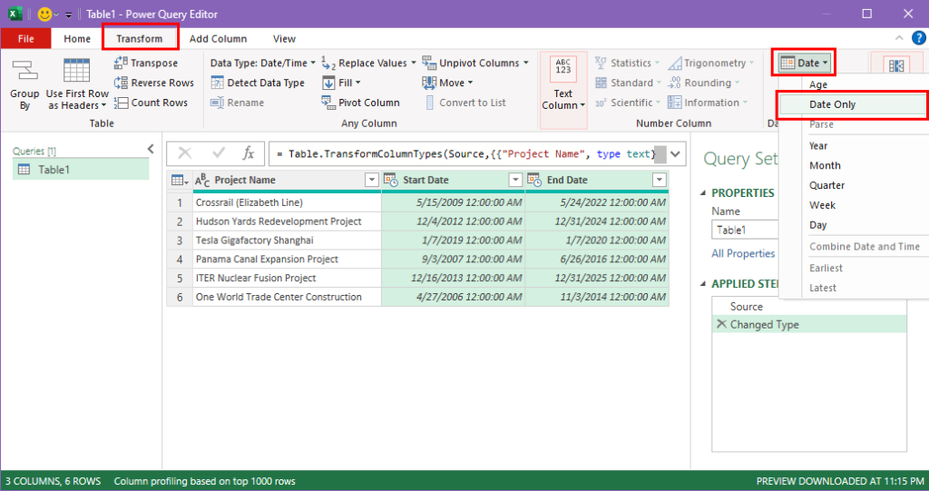Choose Date Only from the menu
The height and width of the screenshot is (491, 929).
pos(853,104)
